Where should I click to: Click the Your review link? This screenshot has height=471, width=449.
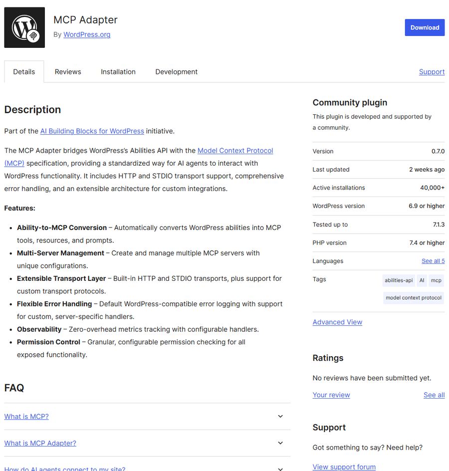click(x=331, y=395)
